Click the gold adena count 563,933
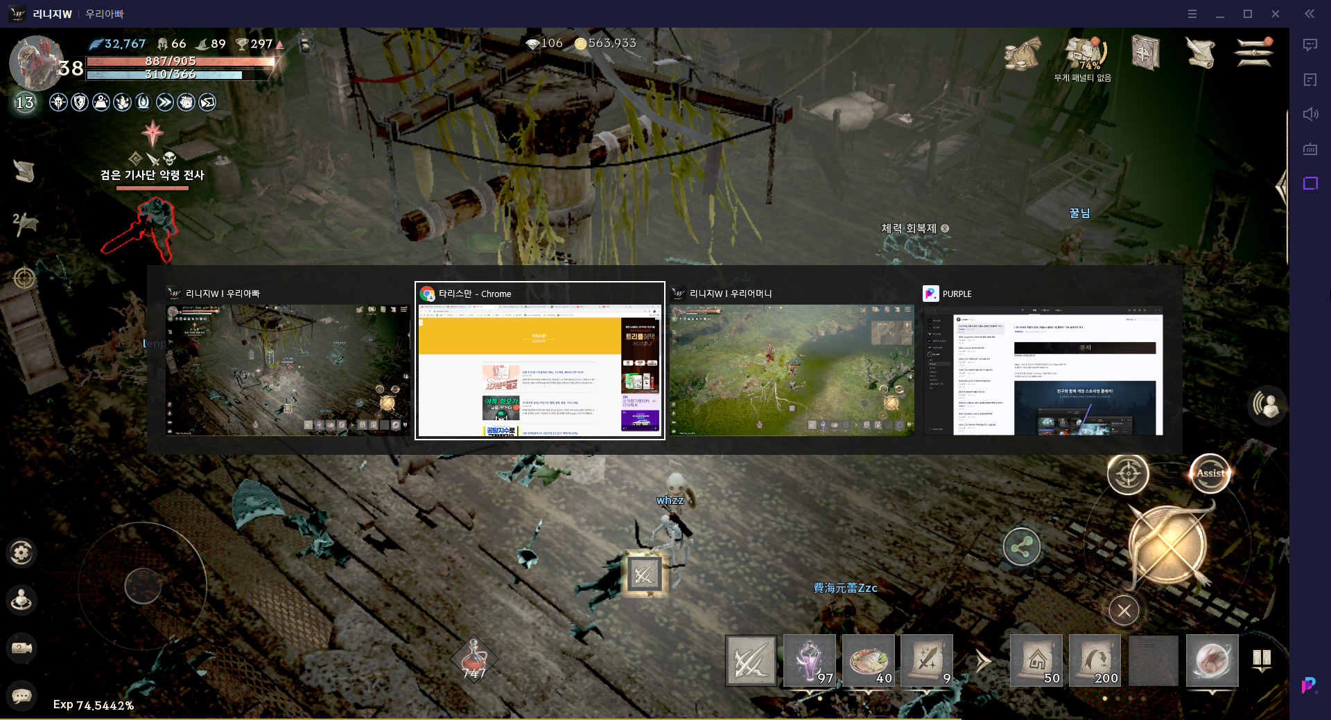 (605, 44)
